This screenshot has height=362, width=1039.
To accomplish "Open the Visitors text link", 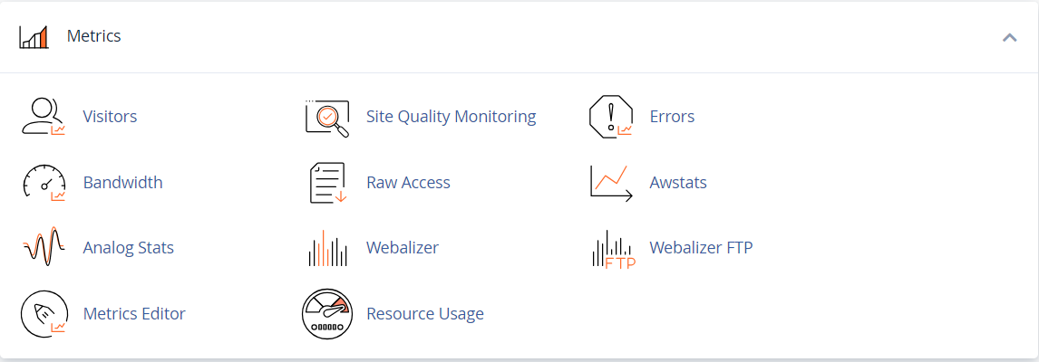I will tap(110, 117).
